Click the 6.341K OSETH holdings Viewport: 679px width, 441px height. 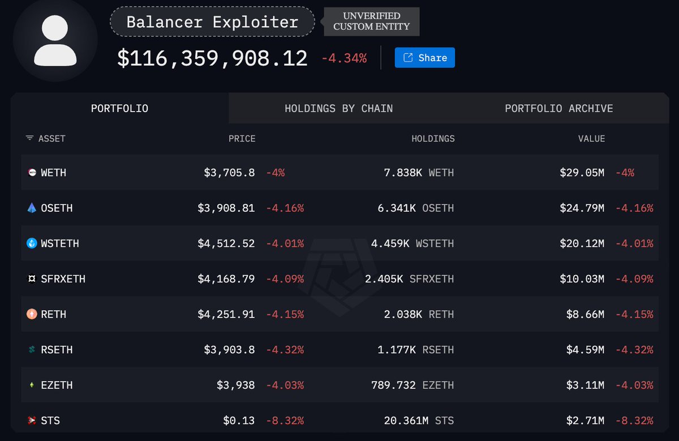coord(416,208)
